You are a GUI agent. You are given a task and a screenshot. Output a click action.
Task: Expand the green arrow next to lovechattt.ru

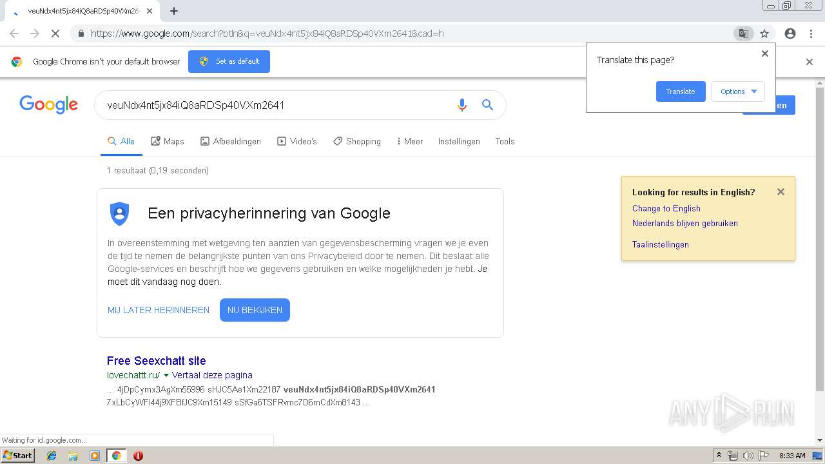coord(166,375)
